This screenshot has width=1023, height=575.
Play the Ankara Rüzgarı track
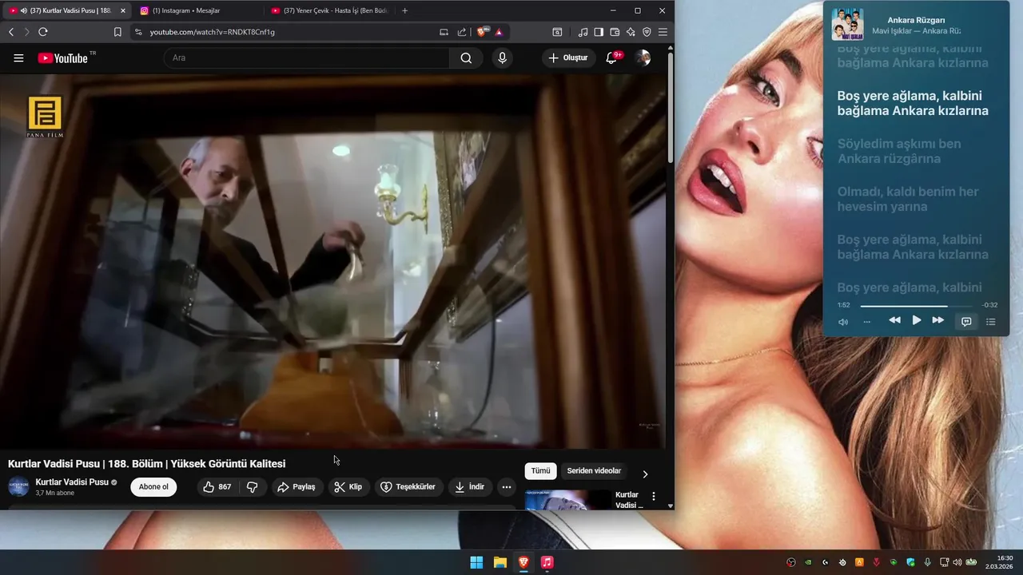917,321
